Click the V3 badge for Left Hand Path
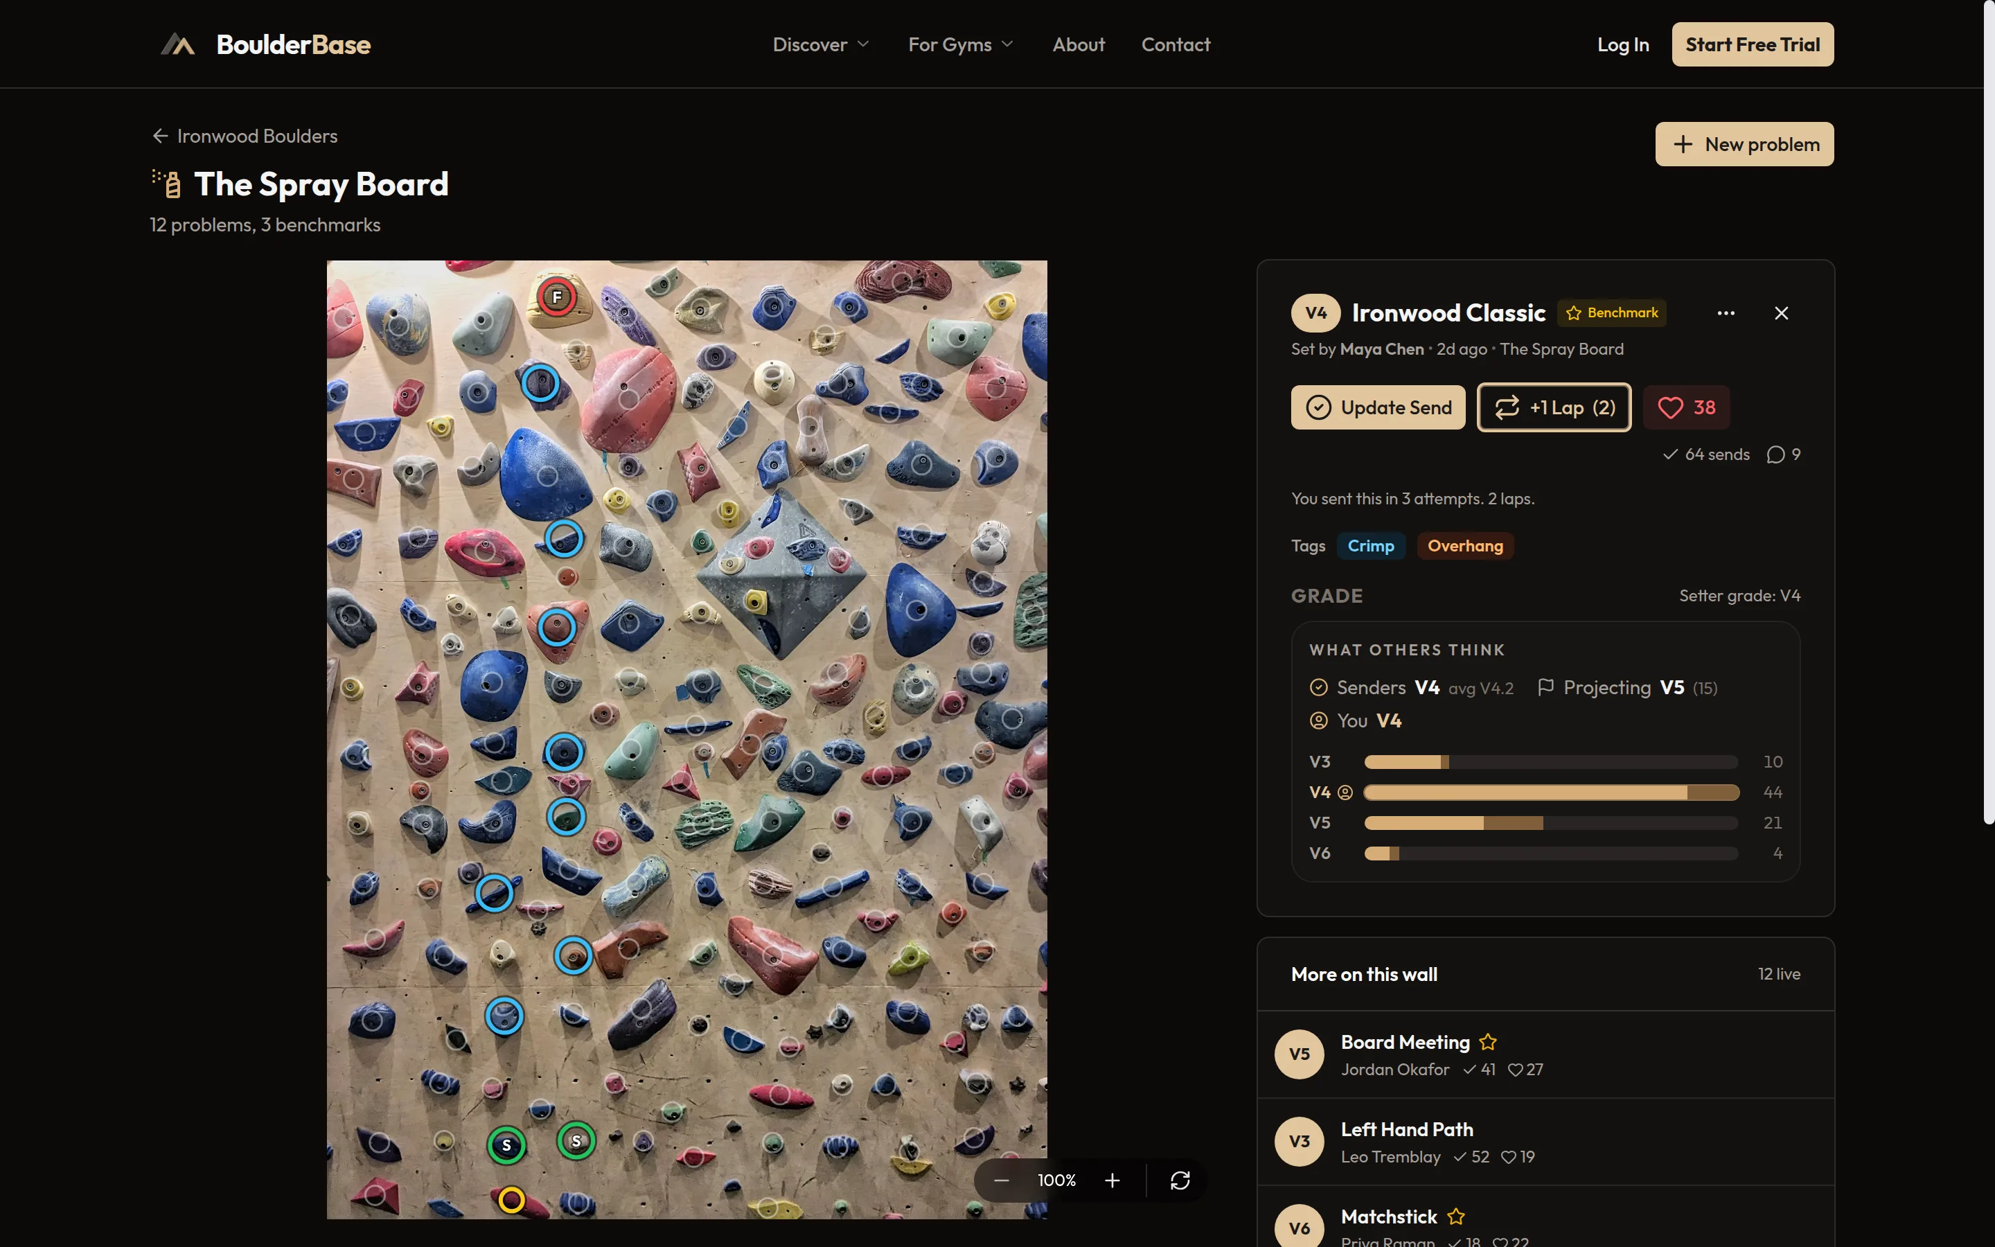Image resolution: width=1995 pixels, height=1247 pixels. [x=1300, y=1142]
